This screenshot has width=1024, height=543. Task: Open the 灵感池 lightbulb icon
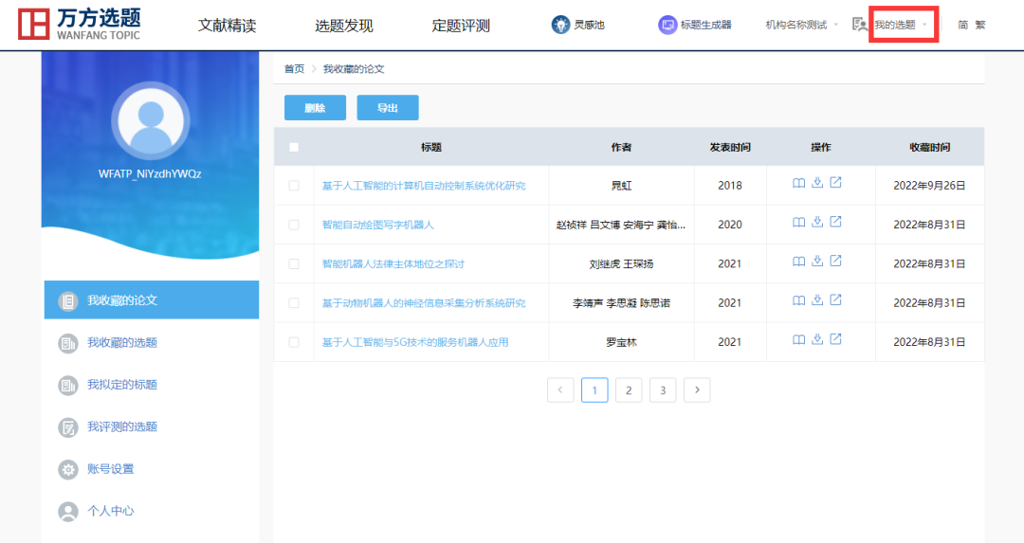tap(560, 25)
